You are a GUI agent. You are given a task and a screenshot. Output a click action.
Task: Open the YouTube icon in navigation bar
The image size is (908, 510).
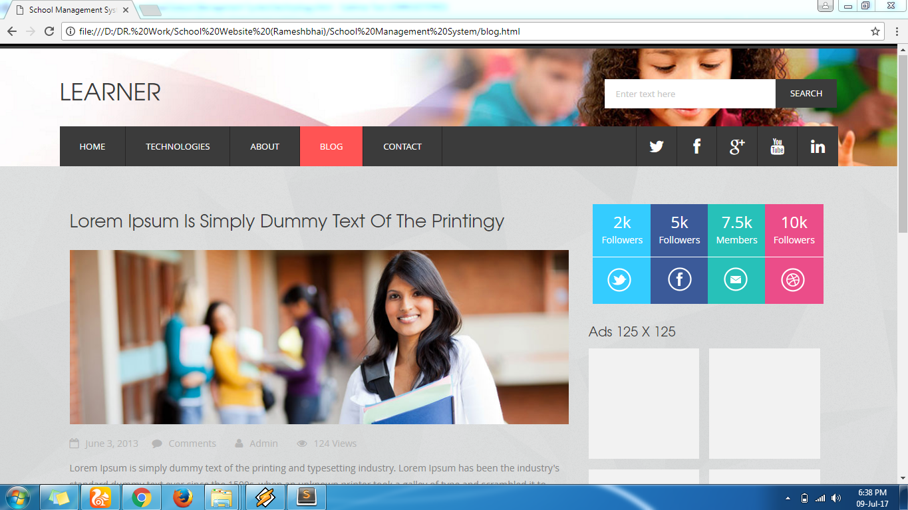pos(777,146)
